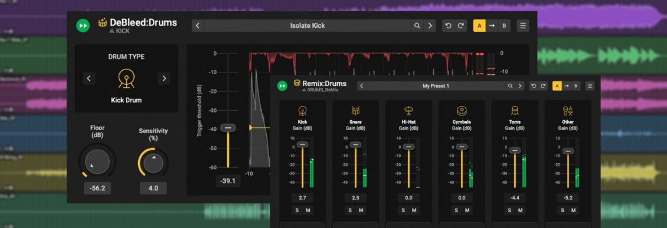Viewport: 667px width, 228px height.
Task: Click the green fast-forward icon in DeBleed:Drums
Action: (x=83, y=26)
